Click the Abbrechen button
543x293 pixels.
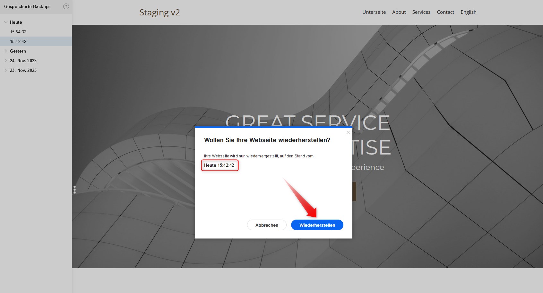tap(267, 225)
